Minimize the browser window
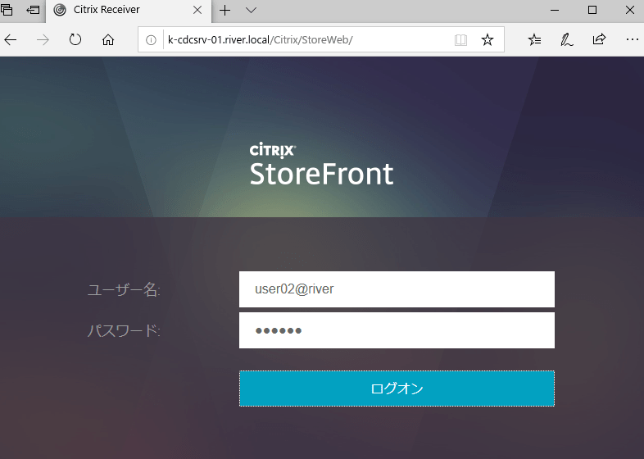 click(x=555, y=11)
